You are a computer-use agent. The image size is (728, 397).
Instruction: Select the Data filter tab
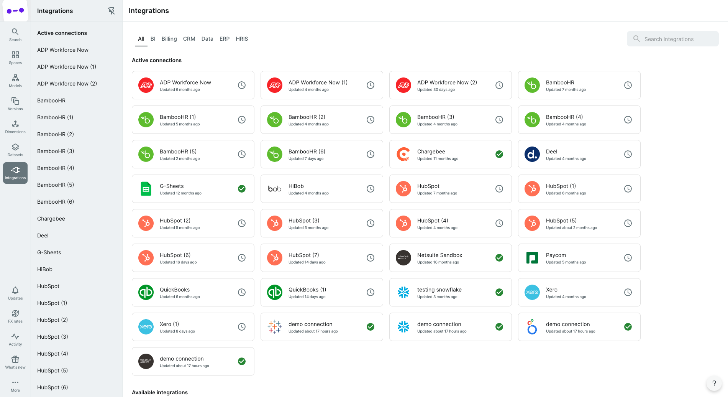tap(207, 39)
